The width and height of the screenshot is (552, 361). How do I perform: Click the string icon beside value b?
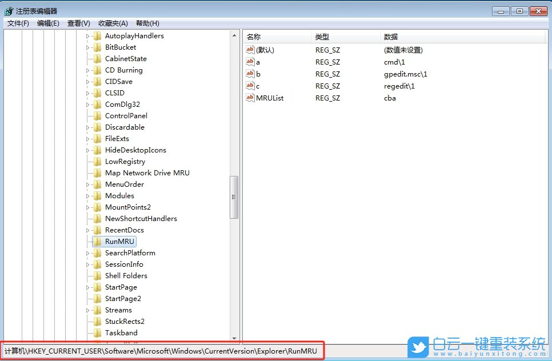tap(250, 74)
